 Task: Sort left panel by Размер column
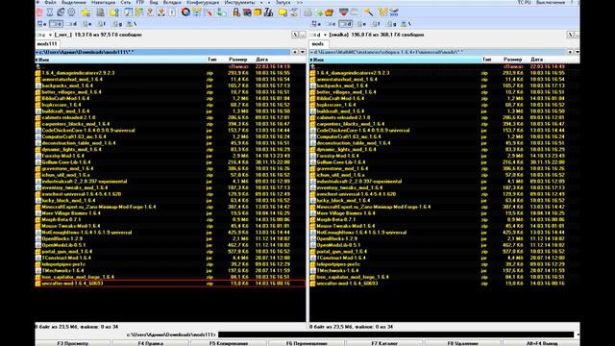238,60
